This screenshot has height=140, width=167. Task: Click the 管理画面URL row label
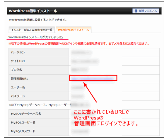(x=20, y=79)
